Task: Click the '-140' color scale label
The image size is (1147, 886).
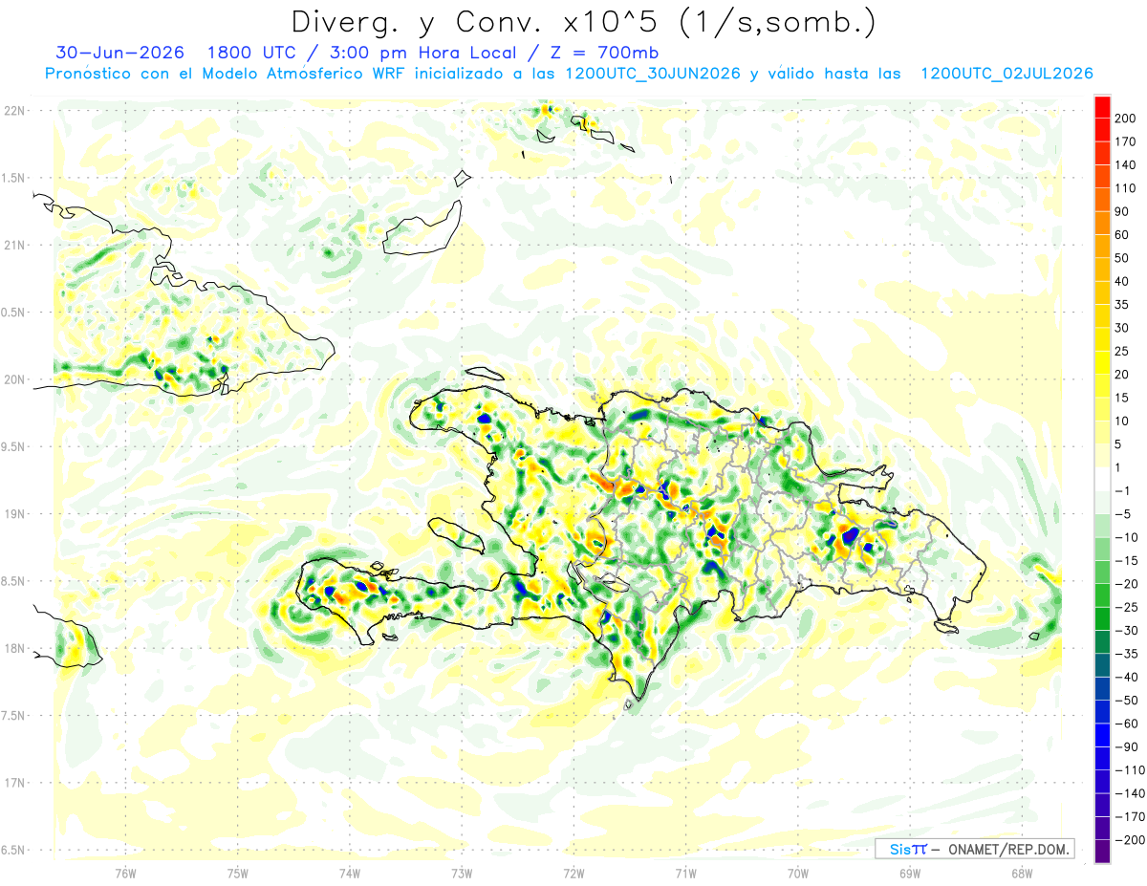Action: click(x=1128, y=793)
